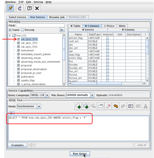The height and width of the screenshot is (158, 154).
Task: Click the orange undo arrow icon
Action: (115, 106)
